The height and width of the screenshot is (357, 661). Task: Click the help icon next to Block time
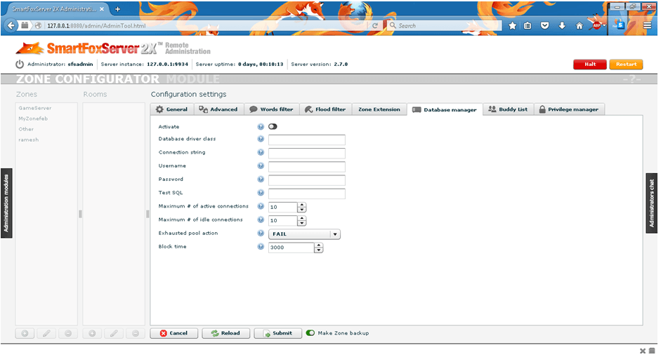[x=261, y=247]
